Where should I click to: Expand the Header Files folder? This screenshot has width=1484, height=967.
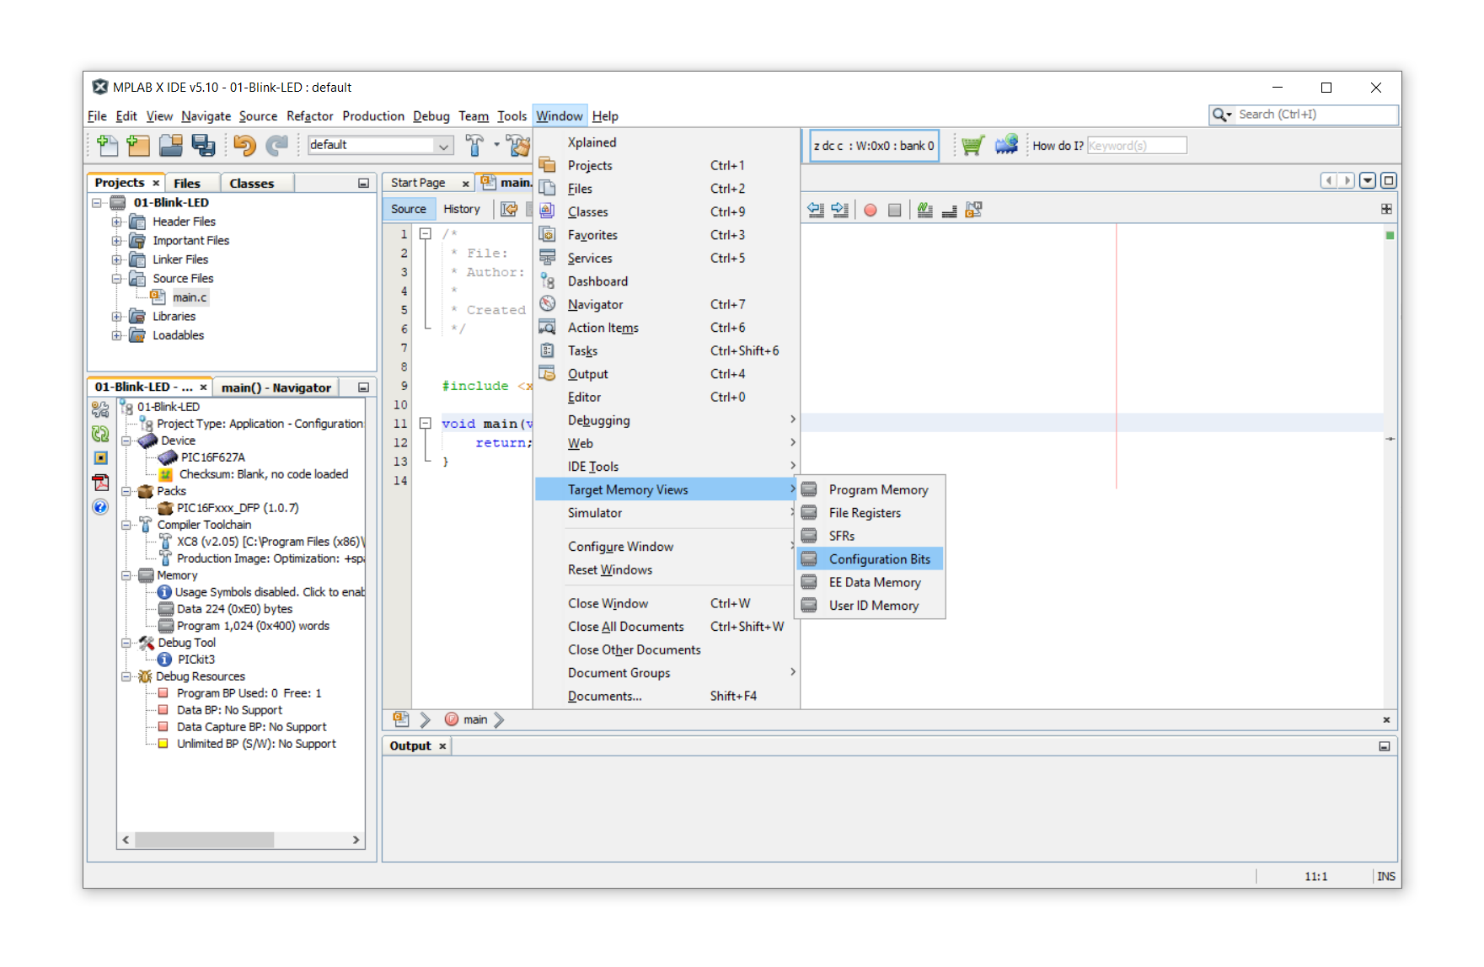coord(116,222)
